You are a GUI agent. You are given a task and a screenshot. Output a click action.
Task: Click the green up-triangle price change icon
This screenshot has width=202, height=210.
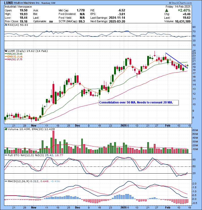point(167,10)
